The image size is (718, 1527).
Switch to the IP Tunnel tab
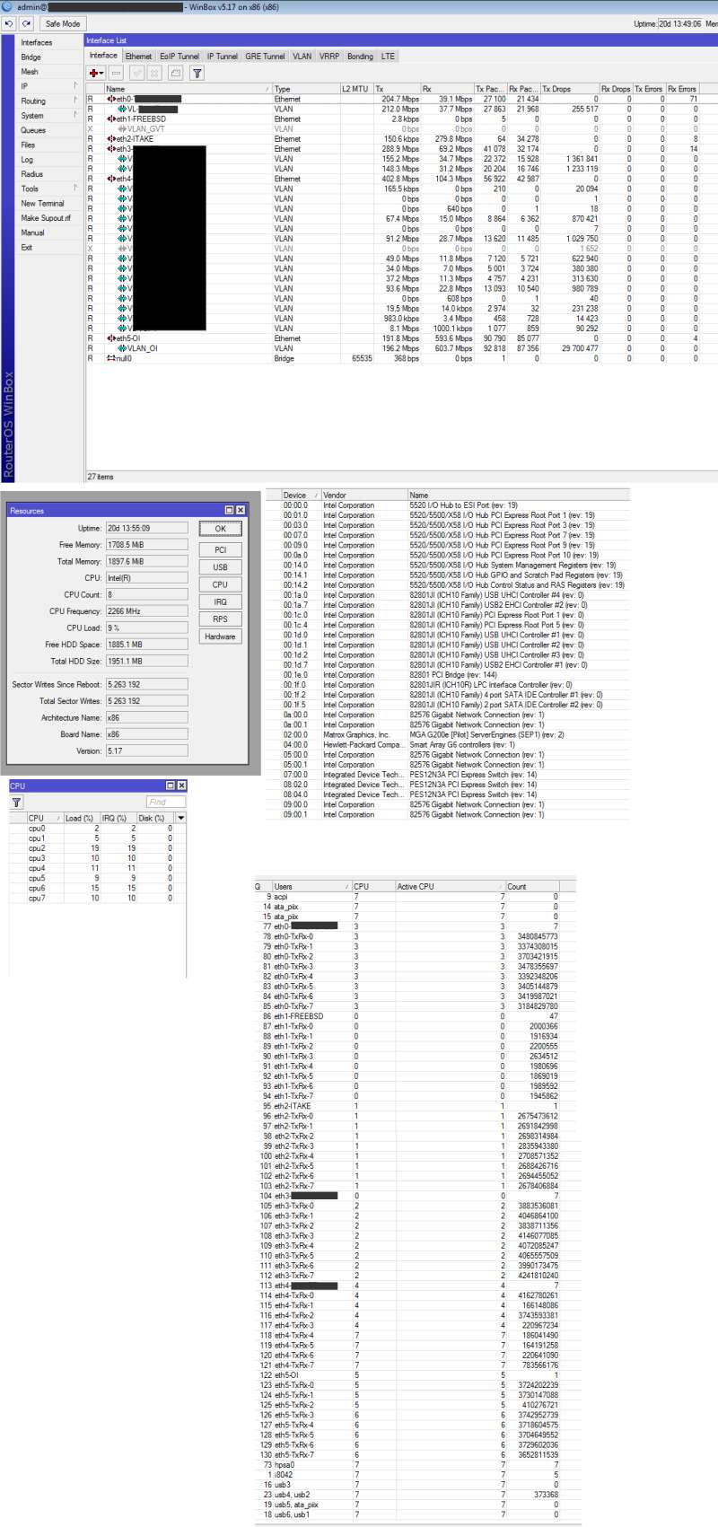223,57
